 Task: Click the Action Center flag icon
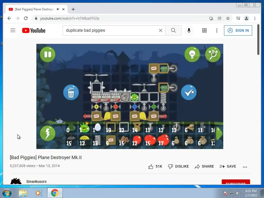225,193
